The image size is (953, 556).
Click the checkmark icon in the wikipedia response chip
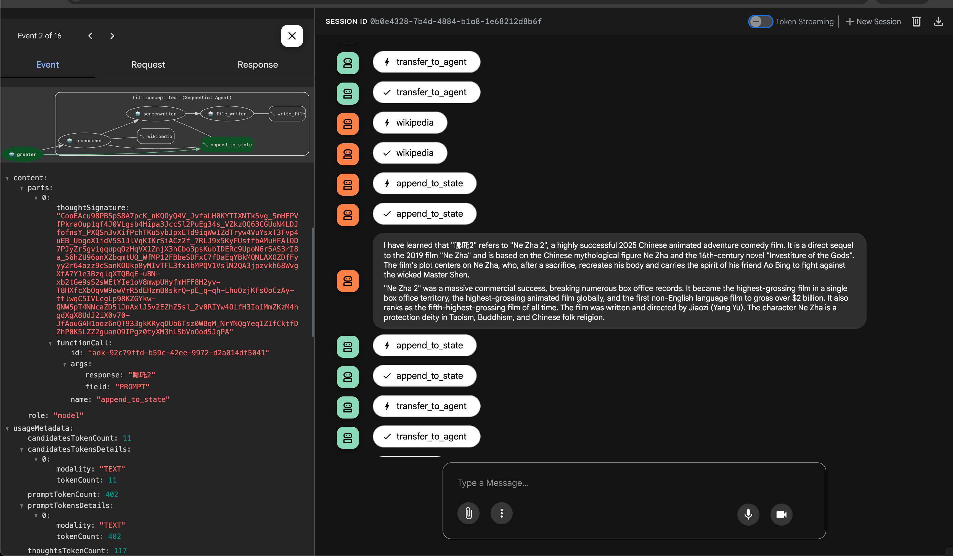point(387,153)
